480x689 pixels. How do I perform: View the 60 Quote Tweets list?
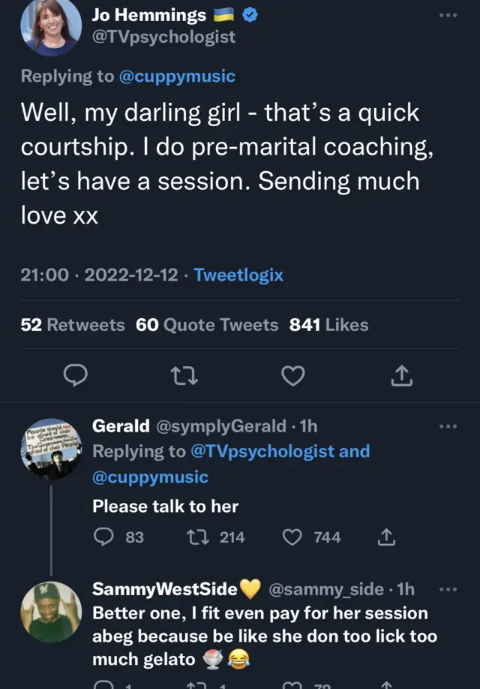(x=207, y=325)
